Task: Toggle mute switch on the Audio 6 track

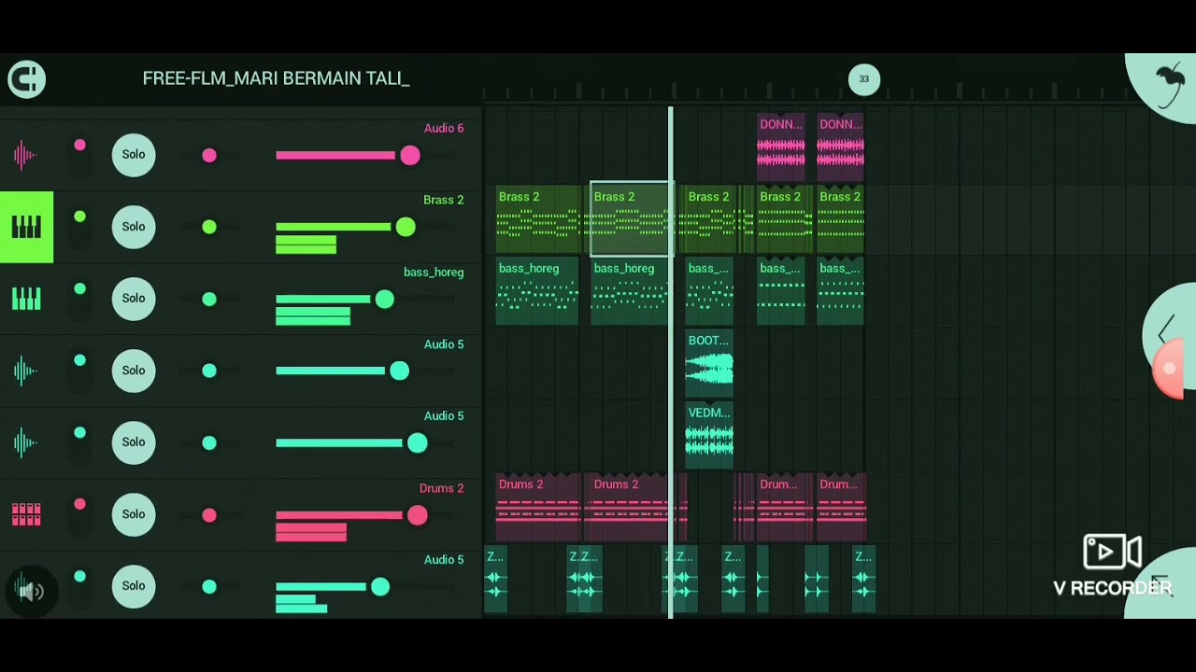Action: [x=80, y=155]
